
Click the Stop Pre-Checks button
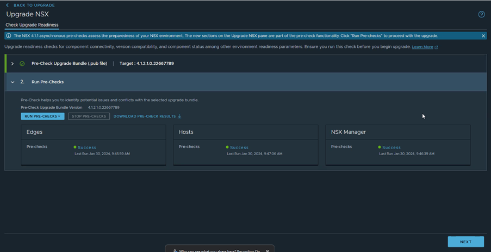point(89,116)
